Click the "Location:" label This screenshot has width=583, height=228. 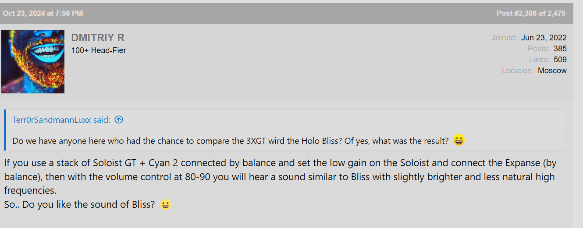pyautogui.click(x=518, y=71)
